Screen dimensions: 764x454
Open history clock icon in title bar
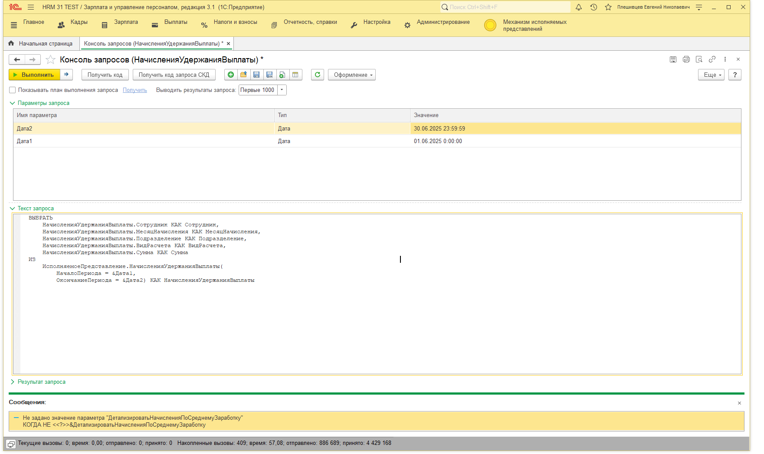coord(593,7)
